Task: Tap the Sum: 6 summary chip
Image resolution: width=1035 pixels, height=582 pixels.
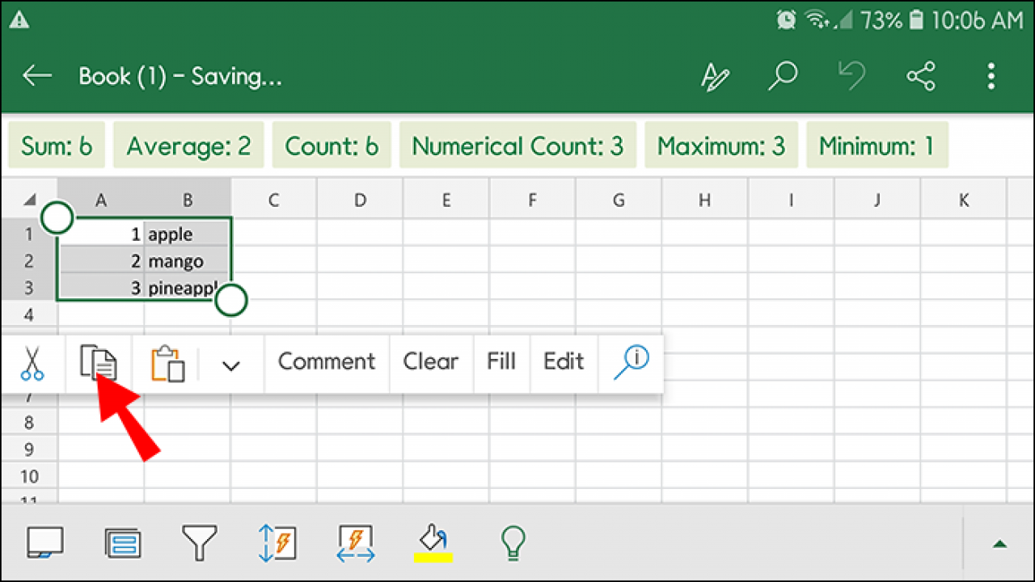Action: click(x=57, y=145)
